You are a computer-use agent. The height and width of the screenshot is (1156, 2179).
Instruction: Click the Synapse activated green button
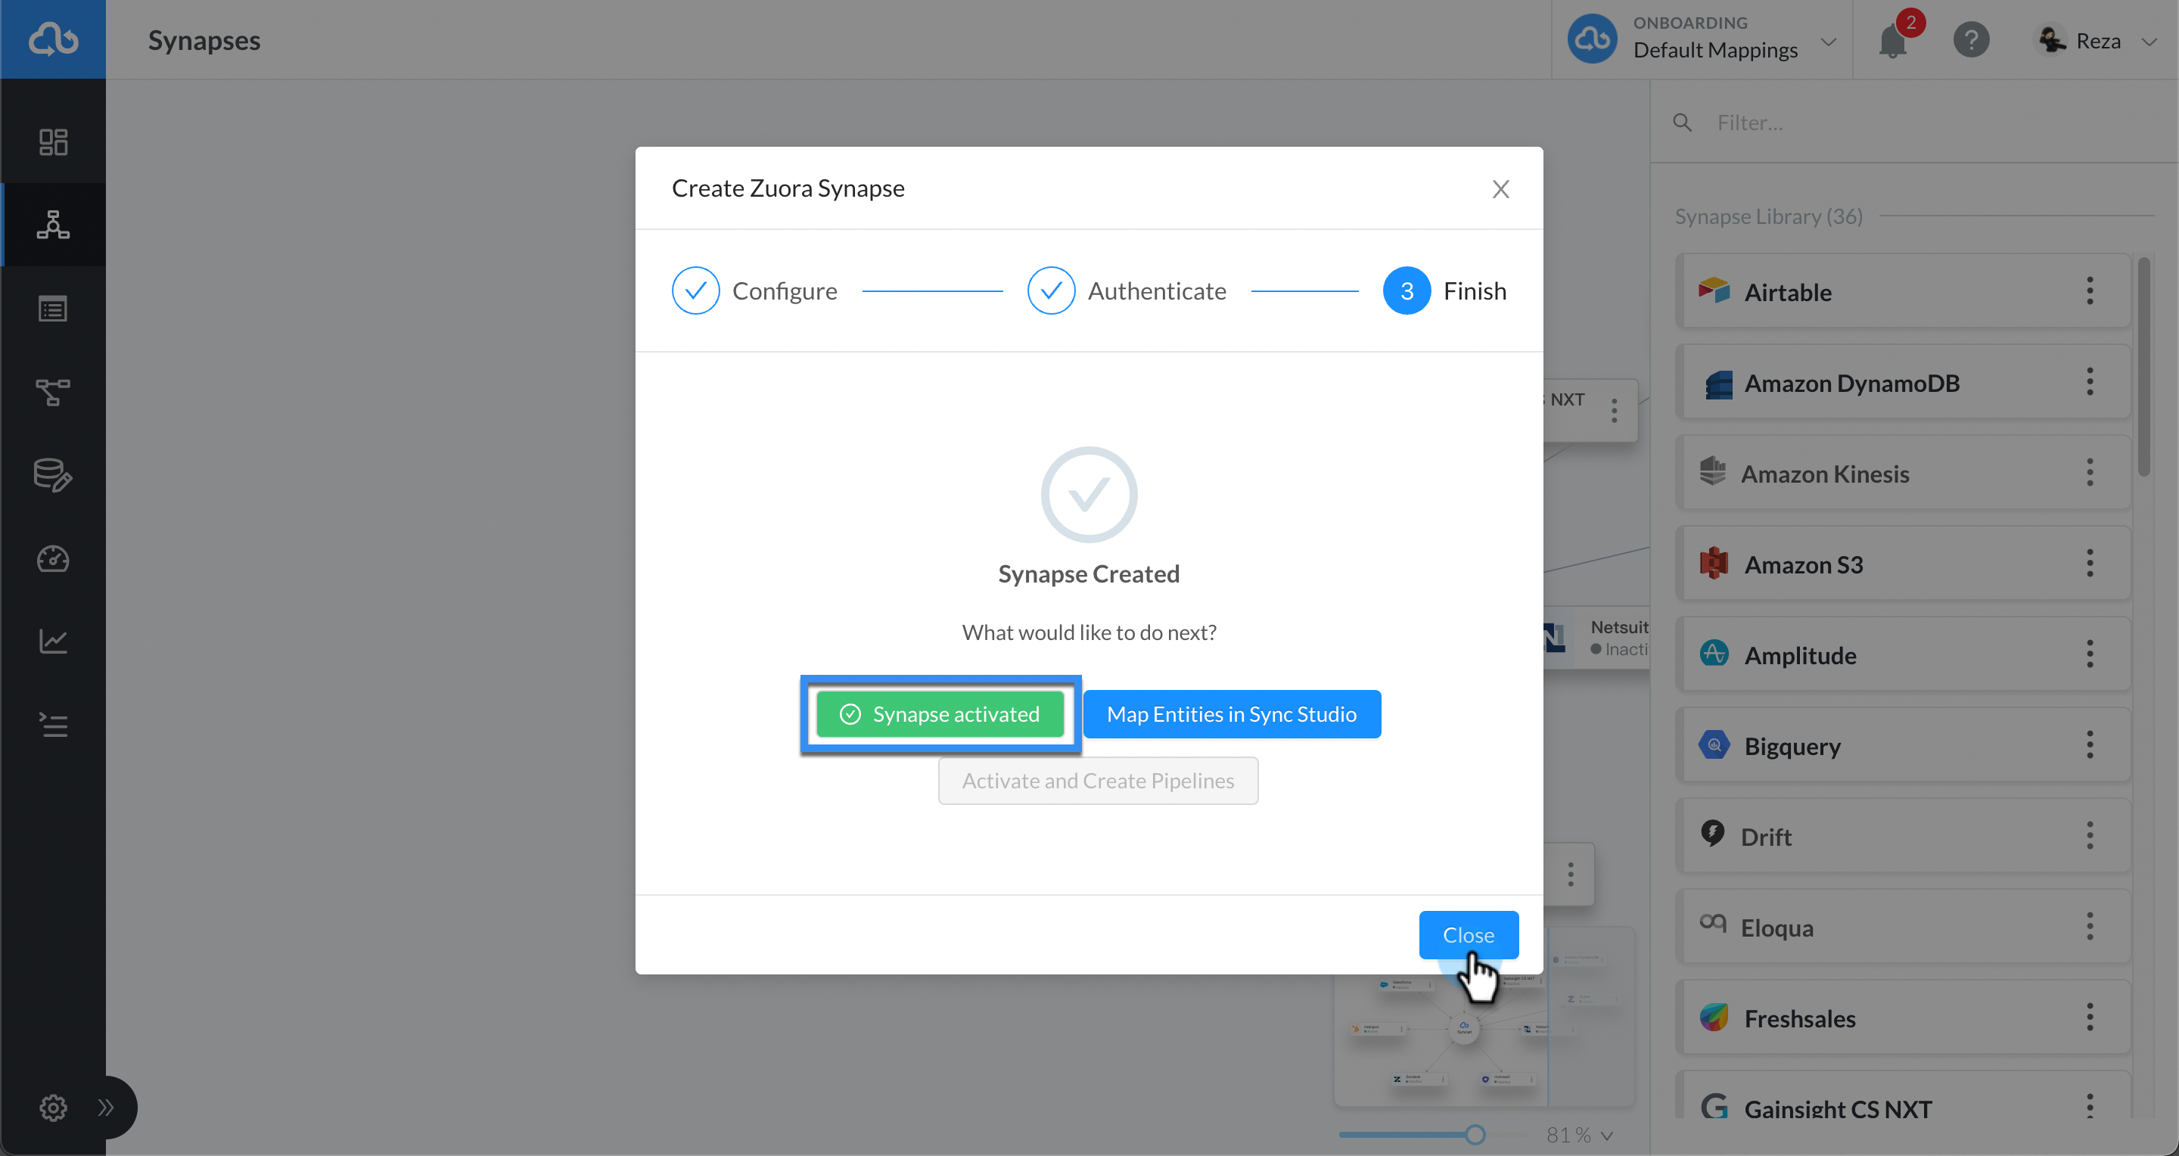point(940,715)
